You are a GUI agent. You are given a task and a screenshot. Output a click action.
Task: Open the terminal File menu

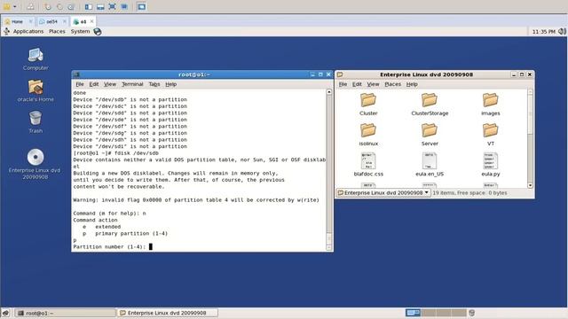[80, 84]
